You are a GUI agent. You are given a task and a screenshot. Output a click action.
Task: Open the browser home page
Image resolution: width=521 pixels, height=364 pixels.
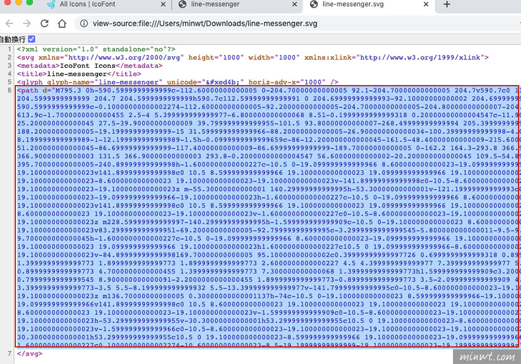tap(62, 23)
